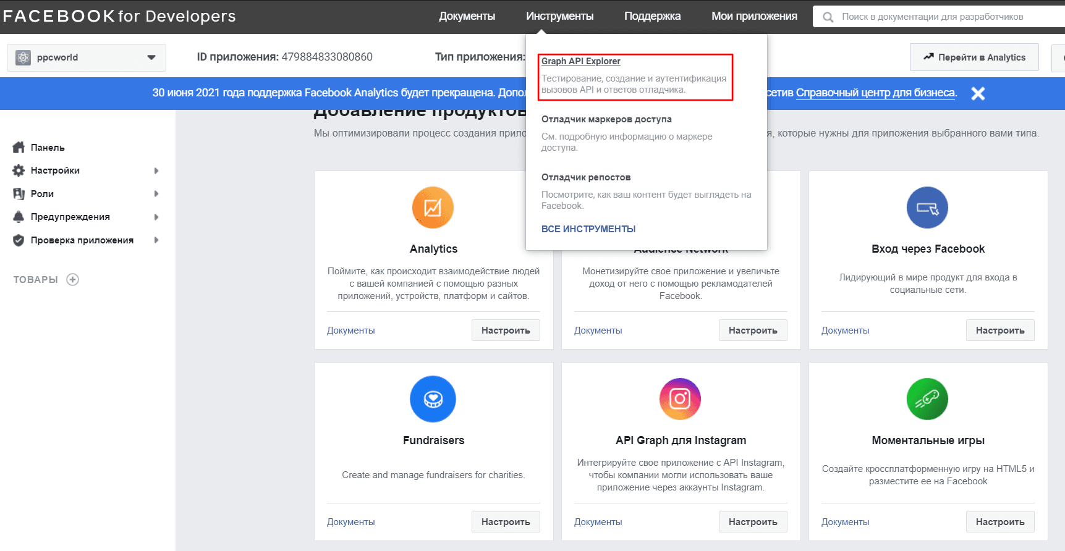Open Документы link on Audience Network card

[598, 330]
